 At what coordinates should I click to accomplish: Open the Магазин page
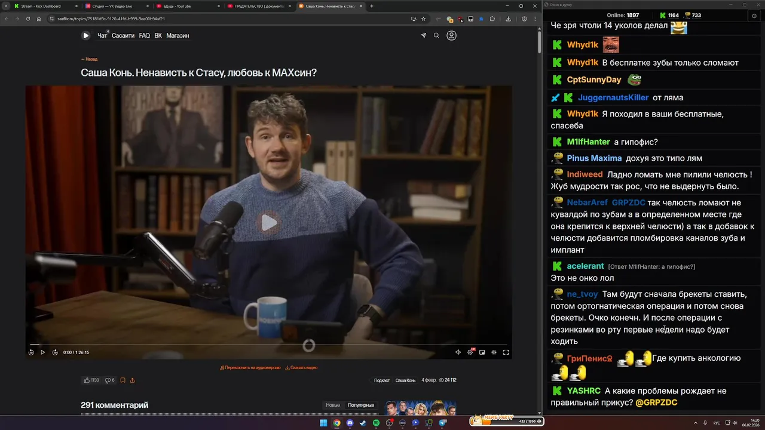tap(178, 36)
